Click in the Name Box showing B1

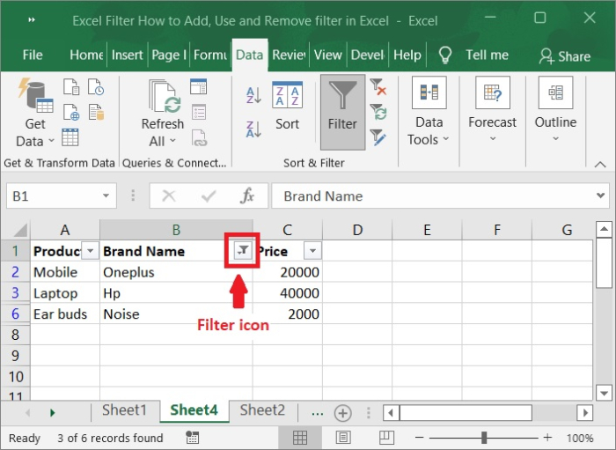click(54, 195)
